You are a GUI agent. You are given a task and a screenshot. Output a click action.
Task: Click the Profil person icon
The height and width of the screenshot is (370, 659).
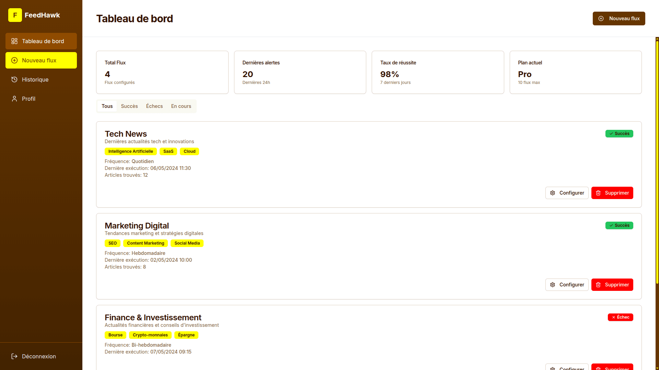click(14, 99)
